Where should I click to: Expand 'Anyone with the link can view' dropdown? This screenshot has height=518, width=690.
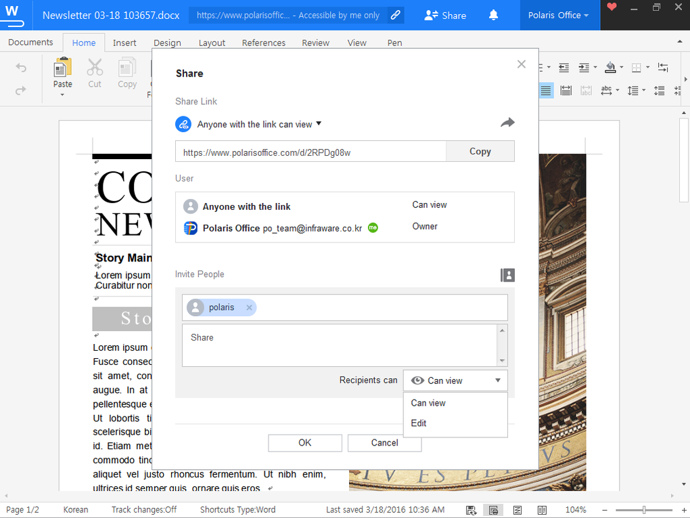(x=259, y=124)
